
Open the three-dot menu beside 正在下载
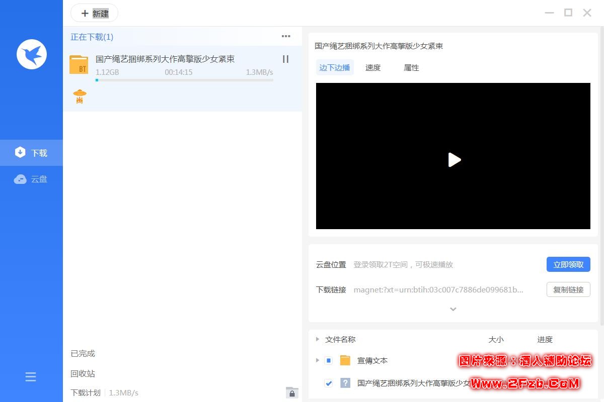click(x=286, y=36)
